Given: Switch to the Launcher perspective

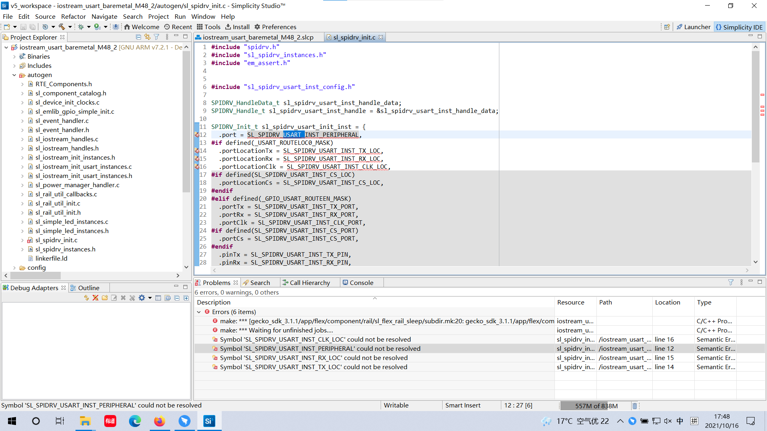Looking at the screenshot, I should coord(693,27).
